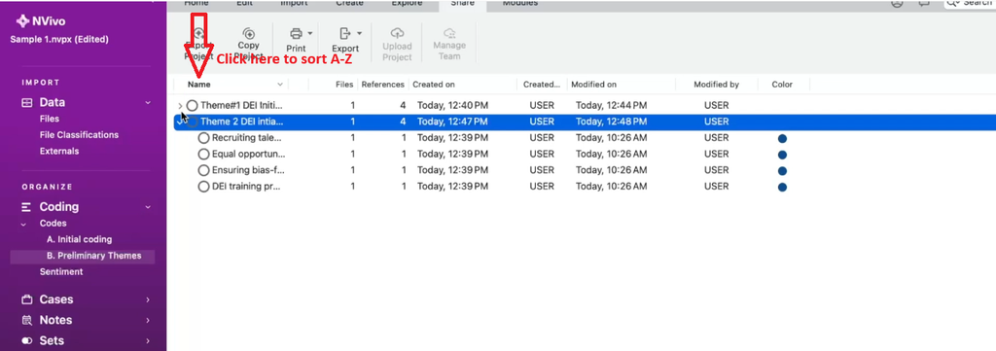Expand the Cases section chevron

coord(148,299)
